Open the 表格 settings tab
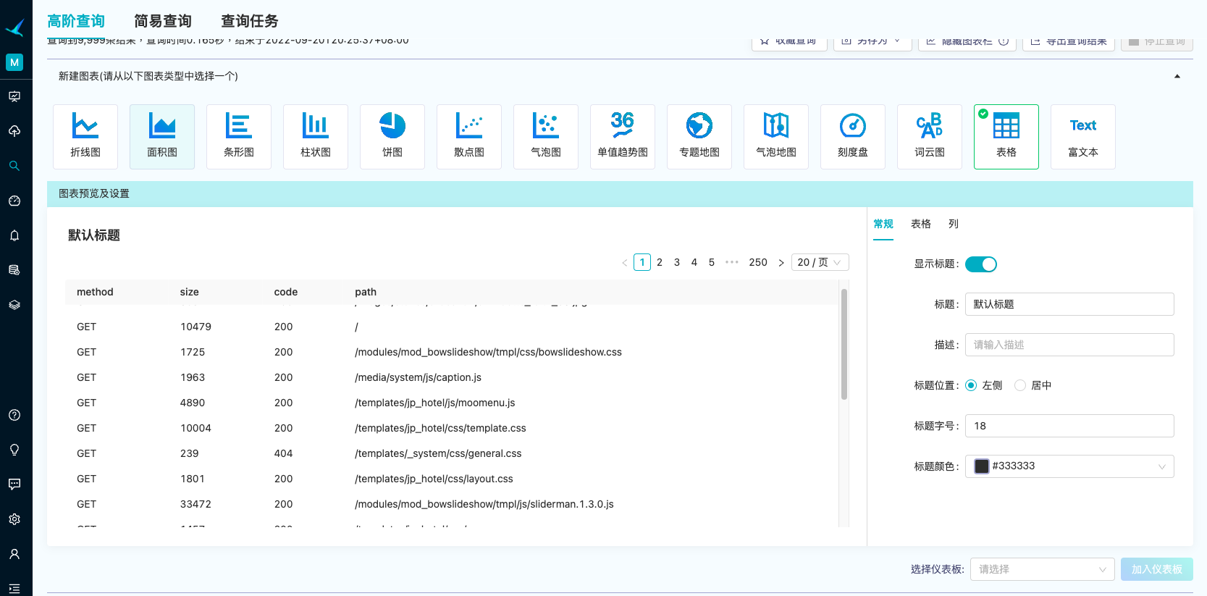 pos(921,224)
